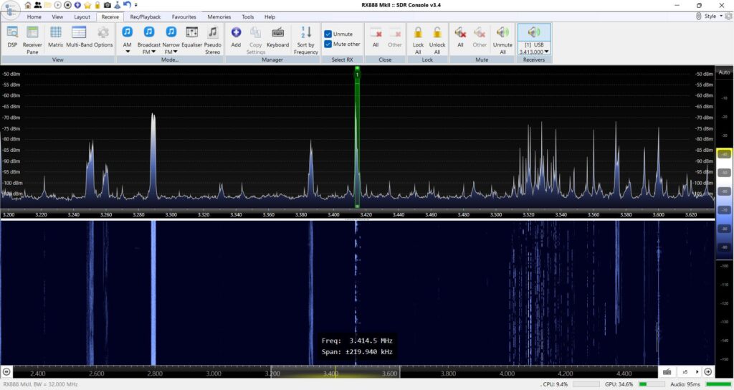Click the round application menu button
Viewport: 734px width, 390px height.
point(10,9)
